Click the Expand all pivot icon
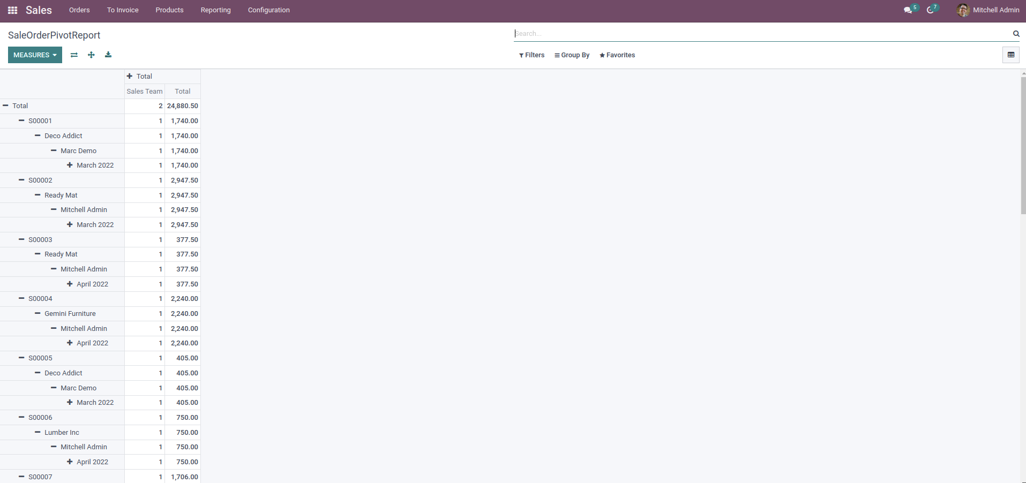 (x=91, y=55)
